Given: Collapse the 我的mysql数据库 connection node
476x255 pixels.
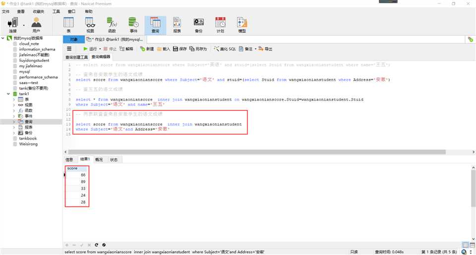Looking at the screenshot, I should coord(3,38).
